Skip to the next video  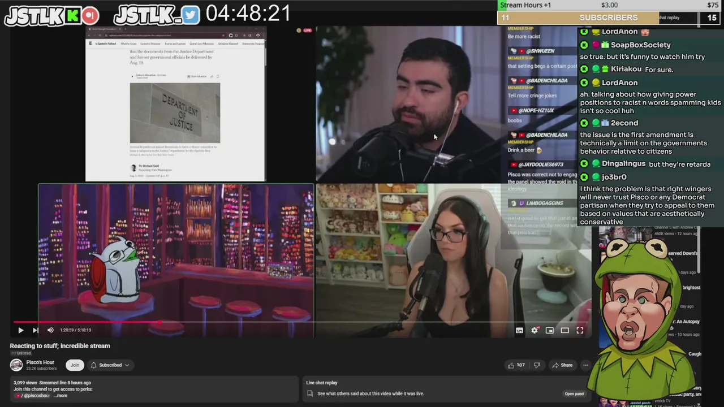tap(35, 330)
